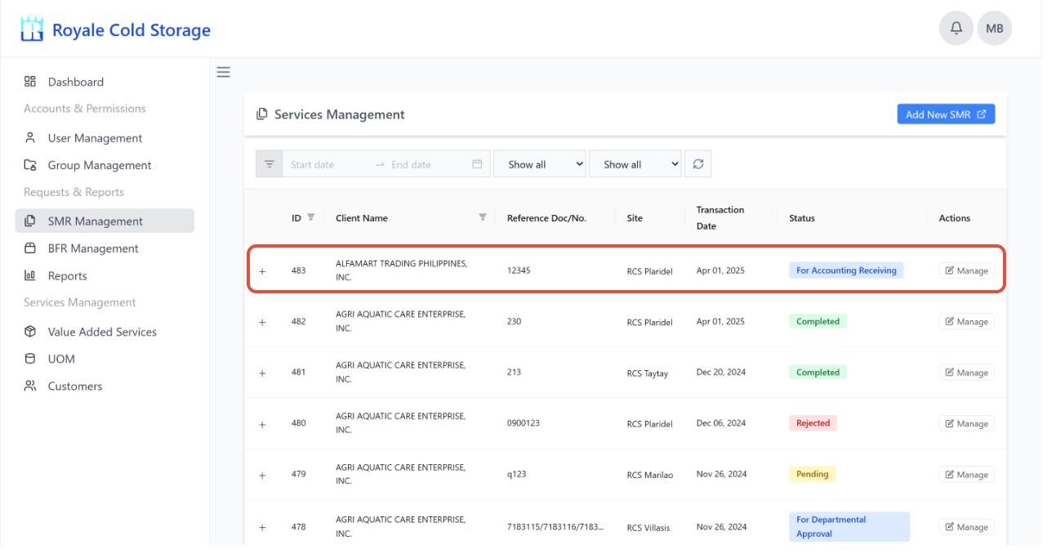Click the RCS Marilao site cell
The width and height of the screenshot is (1056, 554).
coord(650,475)
